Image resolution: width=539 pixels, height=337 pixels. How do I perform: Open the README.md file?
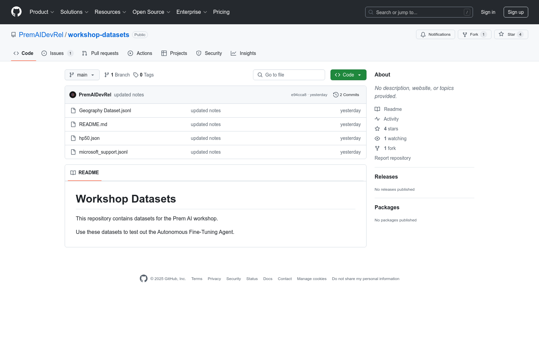pyautogui.click(x=93, y=124)
